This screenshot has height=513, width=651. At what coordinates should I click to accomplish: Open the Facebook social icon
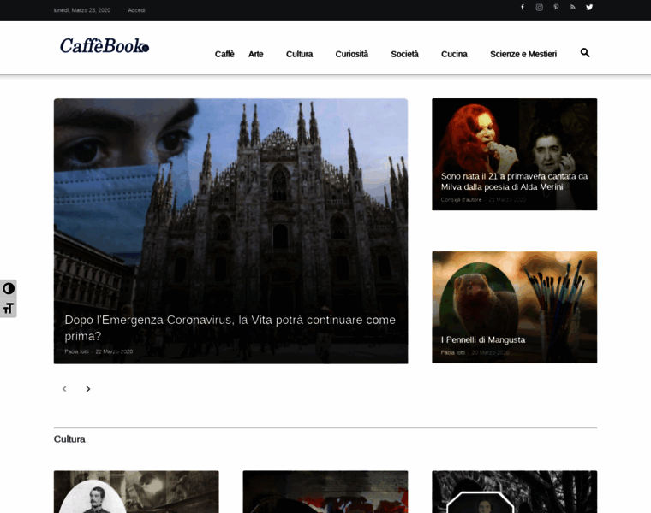coord(523,7)
